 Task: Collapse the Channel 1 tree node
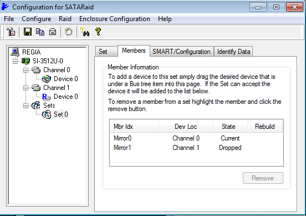point(25,88)
